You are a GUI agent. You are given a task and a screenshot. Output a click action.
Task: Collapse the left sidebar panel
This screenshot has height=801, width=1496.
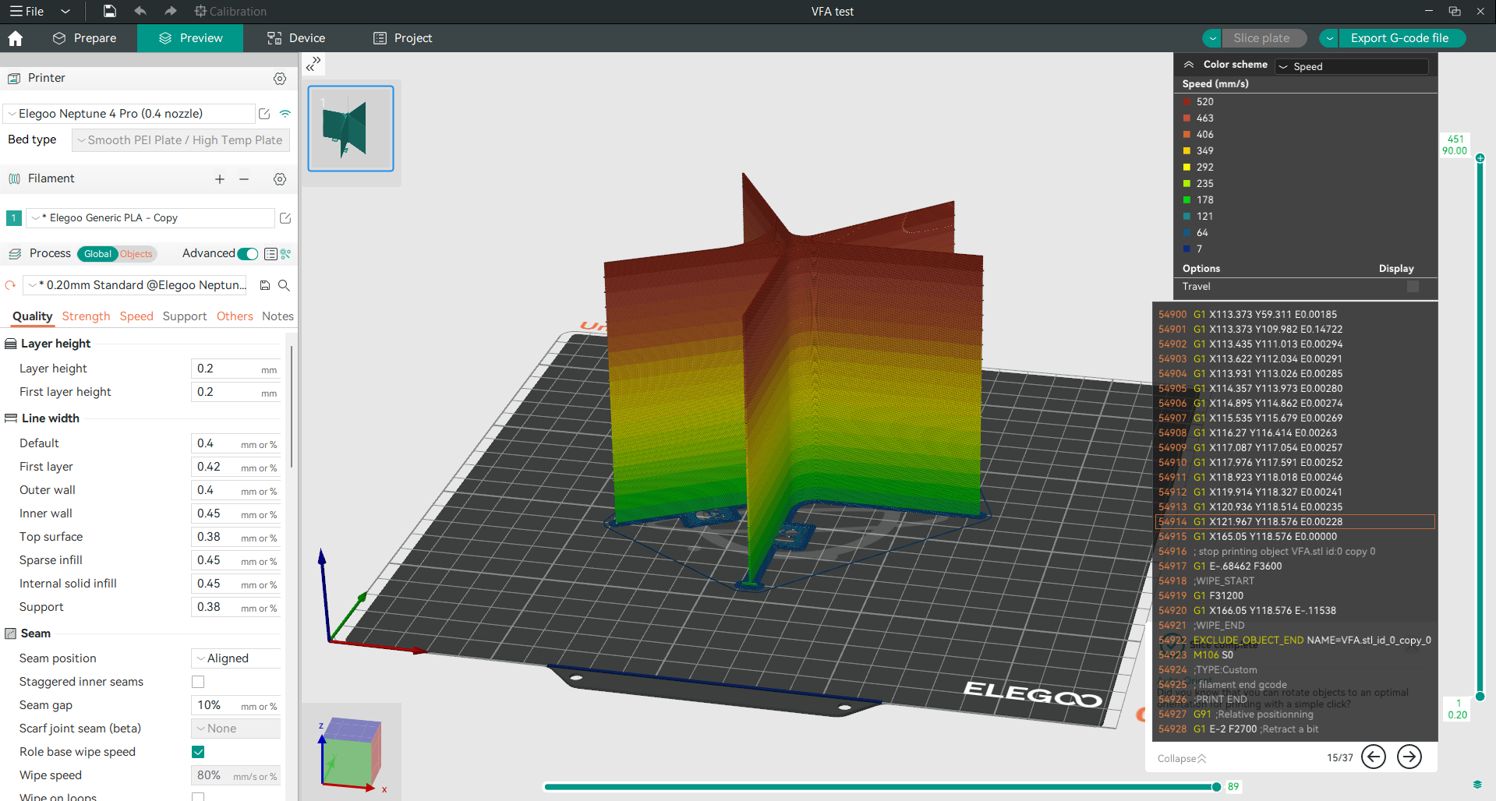[x=314, y=64]
